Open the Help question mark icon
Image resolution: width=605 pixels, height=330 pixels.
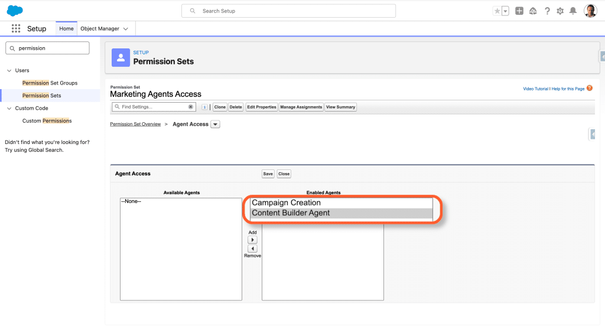[547, 11]
